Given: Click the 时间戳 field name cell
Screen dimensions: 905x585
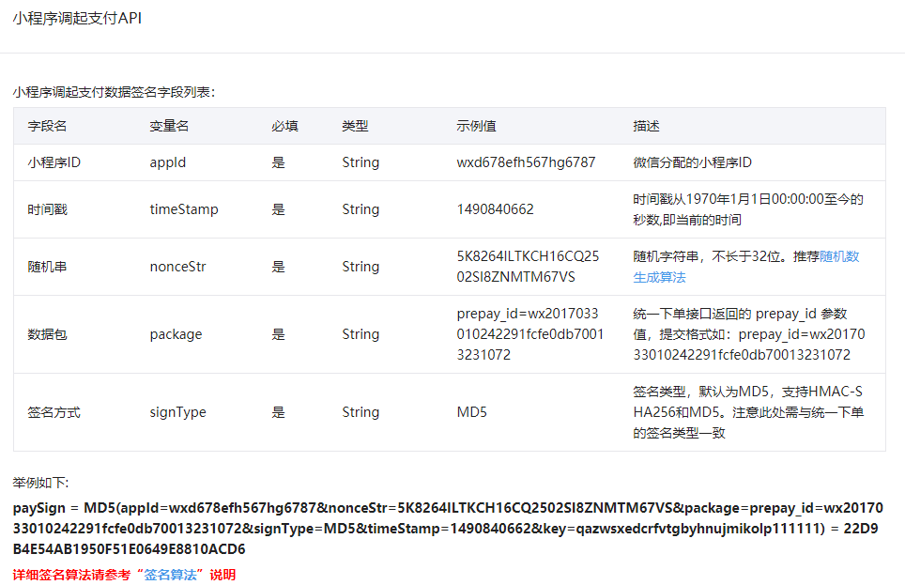Looking at the screenshot, I should [x=47, y=209].
